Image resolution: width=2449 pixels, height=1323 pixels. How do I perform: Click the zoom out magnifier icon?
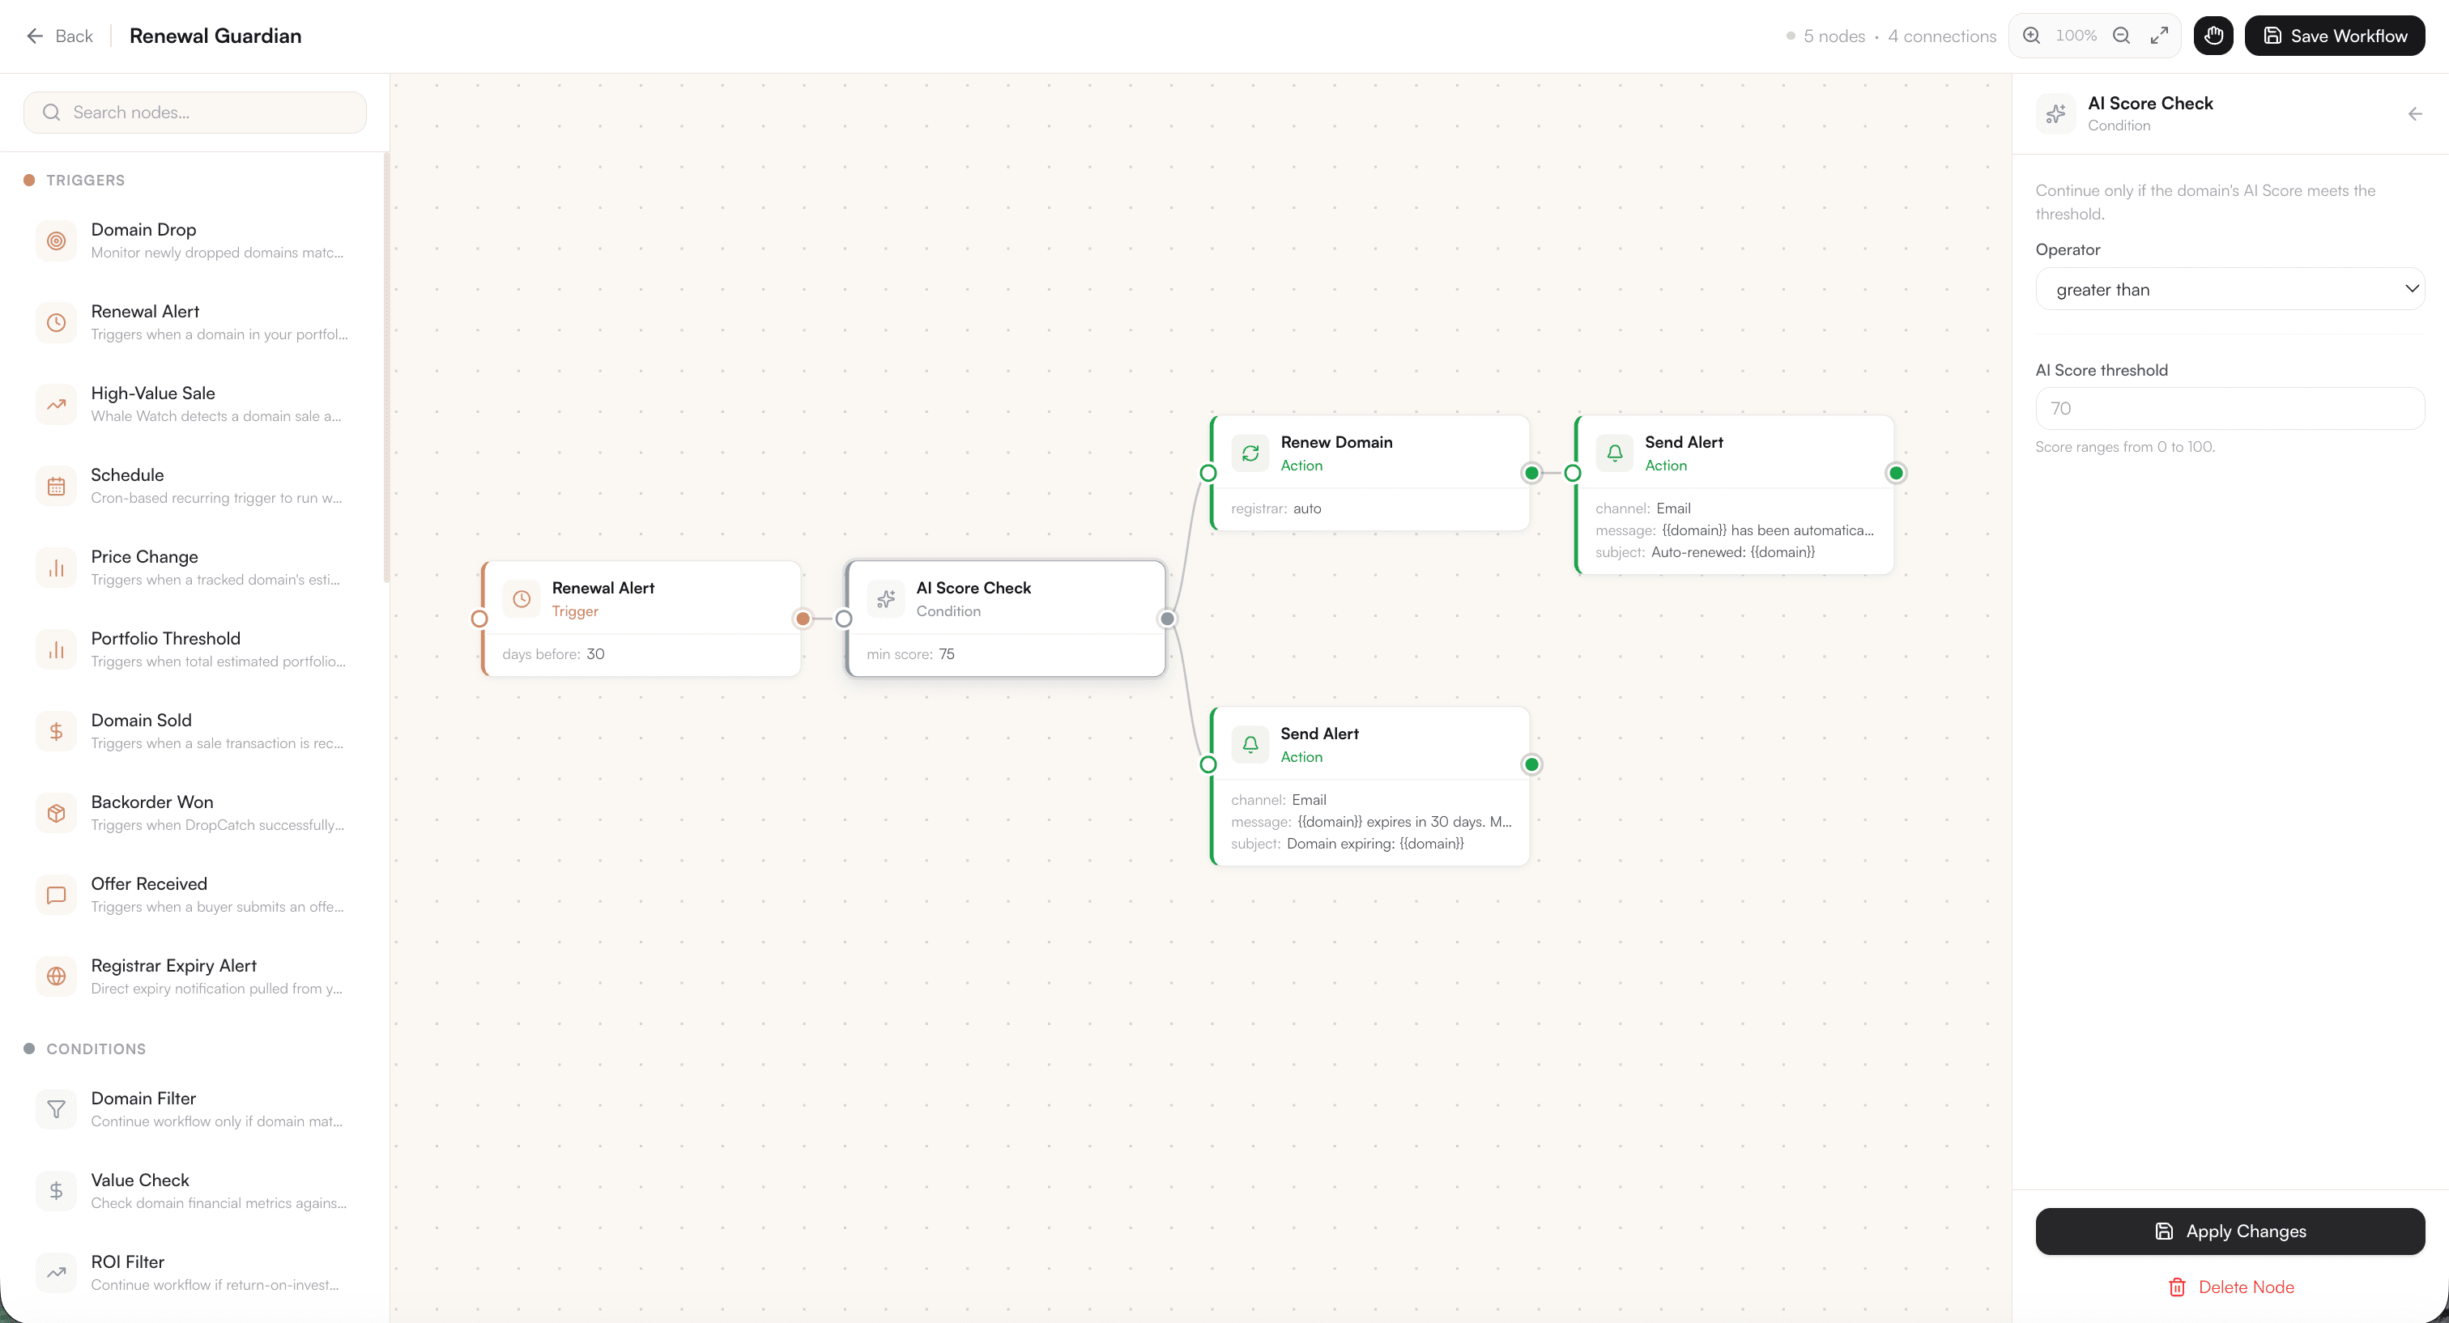[2121, 35]
